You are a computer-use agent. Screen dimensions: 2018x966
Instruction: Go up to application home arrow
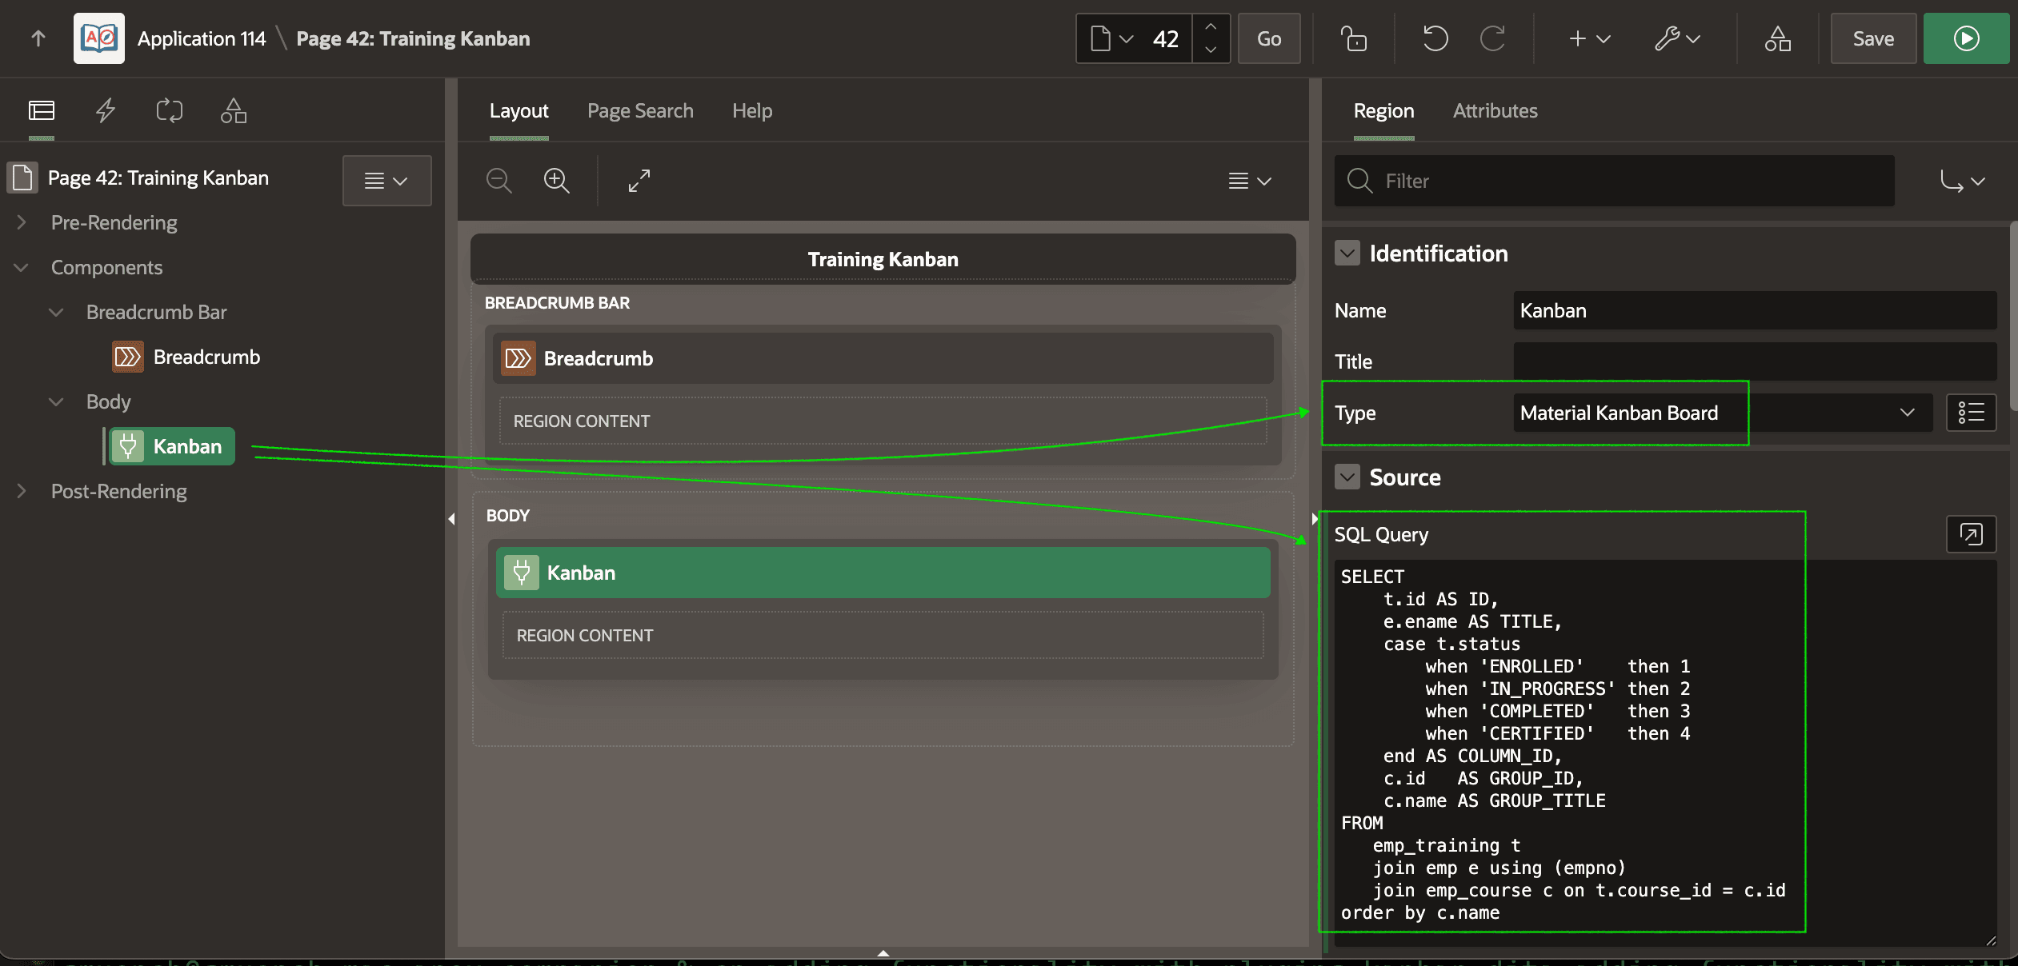pos(38,38)
